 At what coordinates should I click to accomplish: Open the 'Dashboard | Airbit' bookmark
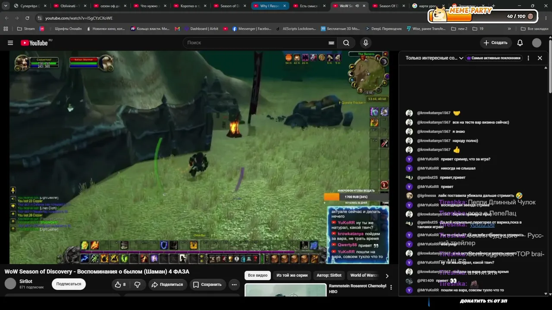(201, 29)
